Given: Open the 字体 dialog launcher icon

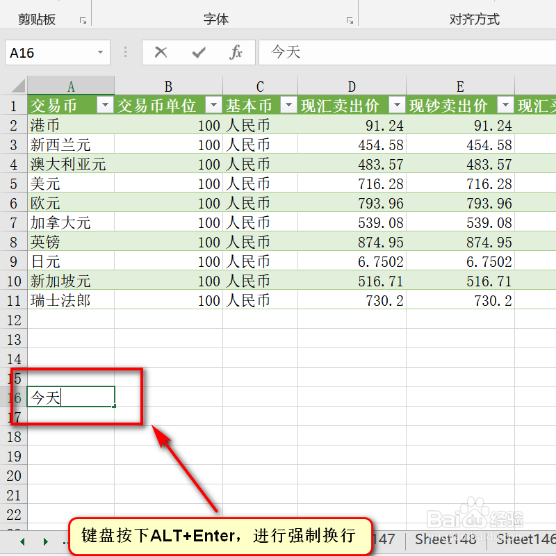Looking at the screenshot, I should (x=350, y=22).
